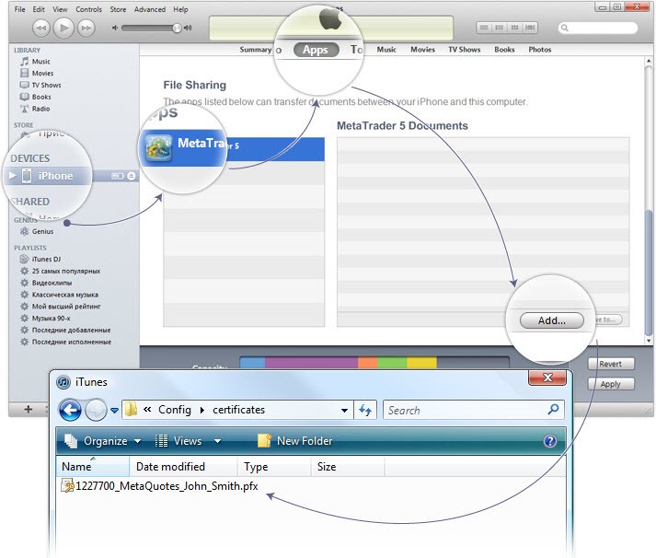Open the Последние добавленные playlist
Viewport: 656px width, 558px height.
(x=71, y=330)
